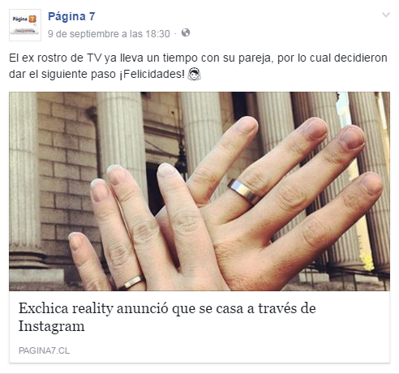Open the 9 de septiembre timestamp link
This screenshot has height=374, width=399.
[109, 34]
